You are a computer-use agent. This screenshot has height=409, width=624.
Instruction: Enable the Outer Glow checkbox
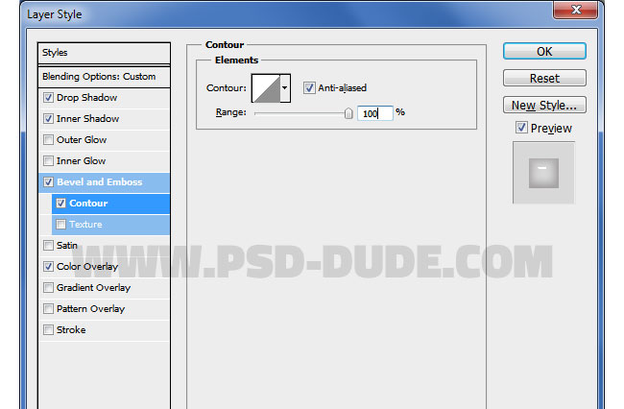[x=48, y=139]
